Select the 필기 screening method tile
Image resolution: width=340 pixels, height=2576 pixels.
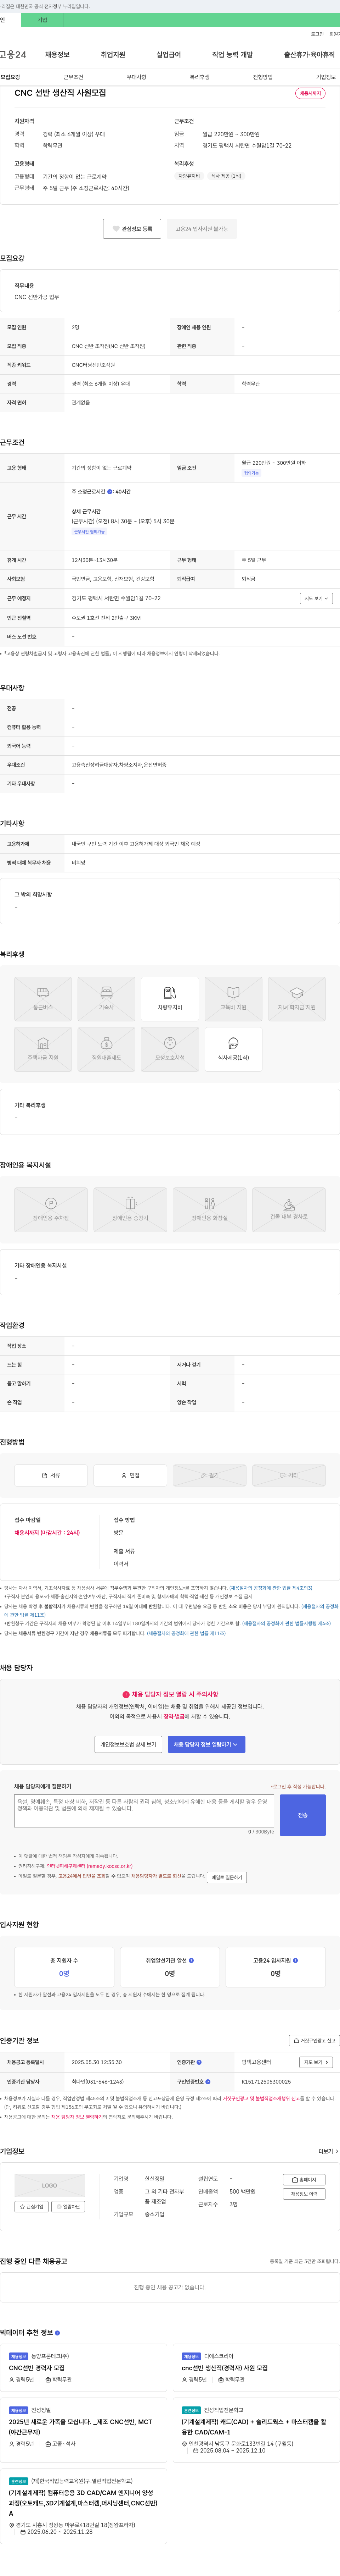point(209,1475)
